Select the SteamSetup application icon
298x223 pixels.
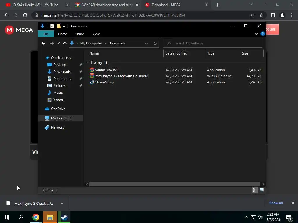coord(92,82)
